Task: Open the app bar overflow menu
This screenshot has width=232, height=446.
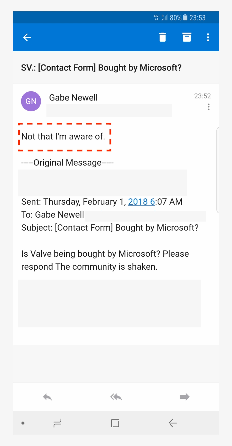Action: [x=208, y=37]
